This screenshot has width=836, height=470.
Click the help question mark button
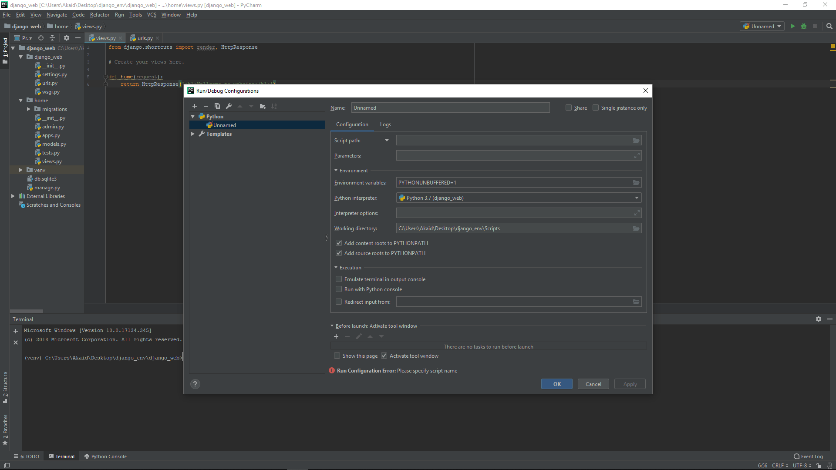click(x=195, y=384)
